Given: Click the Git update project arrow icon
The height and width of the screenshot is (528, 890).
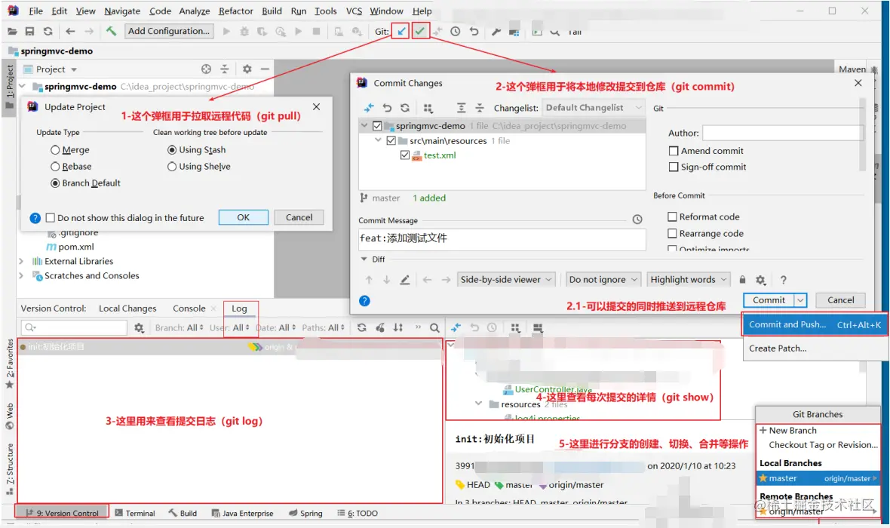Looking at the screenshot, I should [x=400, y=31].
